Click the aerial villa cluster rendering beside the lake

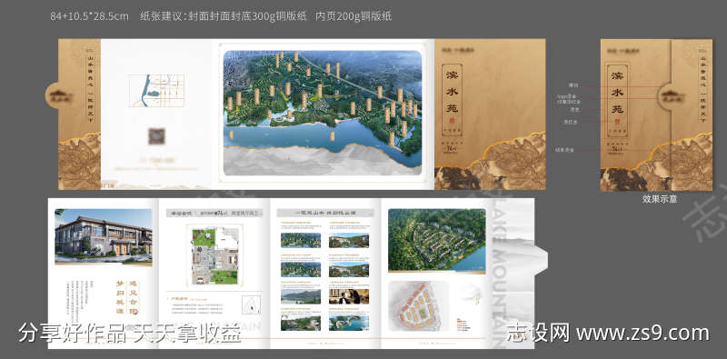[x=437, y=240]
